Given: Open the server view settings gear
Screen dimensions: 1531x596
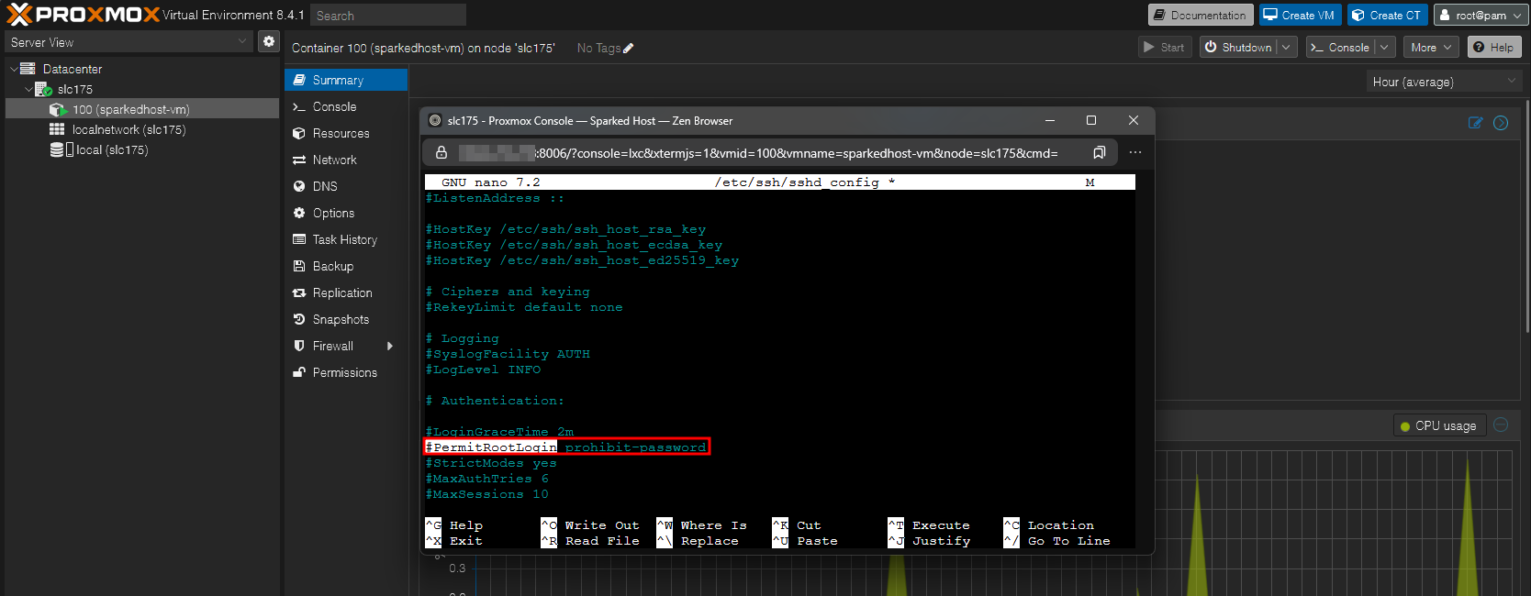Looking at the screenshot, I should (269, 41).
